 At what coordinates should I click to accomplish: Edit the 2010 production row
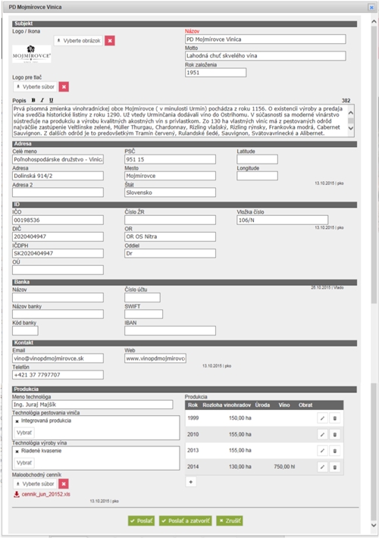coord(322,434)
